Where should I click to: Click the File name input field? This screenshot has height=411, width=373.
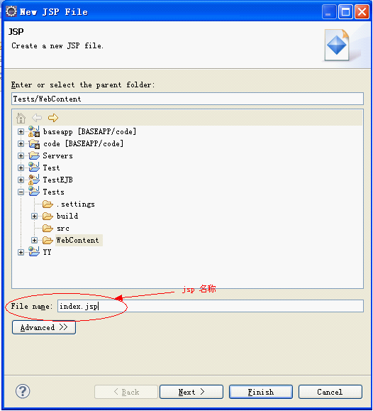(x=211, y=306)
